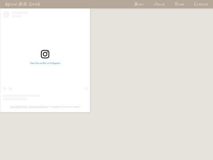Image resolution: width=213 pixels, height=160 pixels.
Task: Open the @spicedmilkdrink handle link
Action: (x=38, y=107)
